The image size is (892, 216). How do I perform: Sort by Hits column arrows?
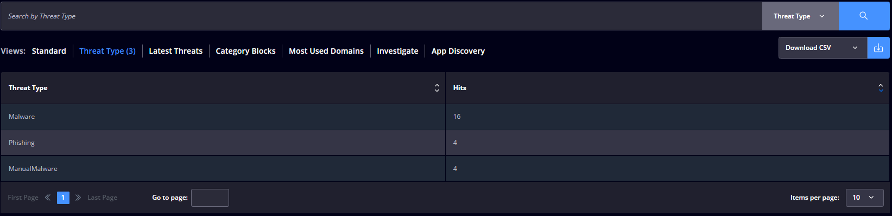tap(881, 88)
